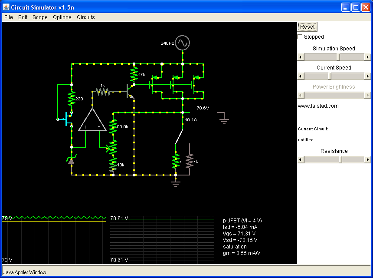Click the 'gm = 3.55 mA/V' readout
373x278 pixels.
click(x=242, y=253)
